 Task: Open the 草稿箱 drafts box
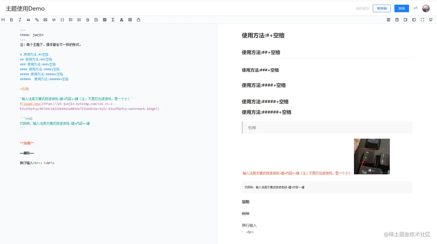click(x=382, y=8)
